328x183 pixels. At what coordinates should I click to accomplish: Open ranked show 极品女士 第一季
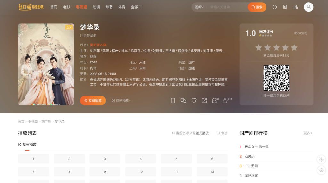click(257, 147)
